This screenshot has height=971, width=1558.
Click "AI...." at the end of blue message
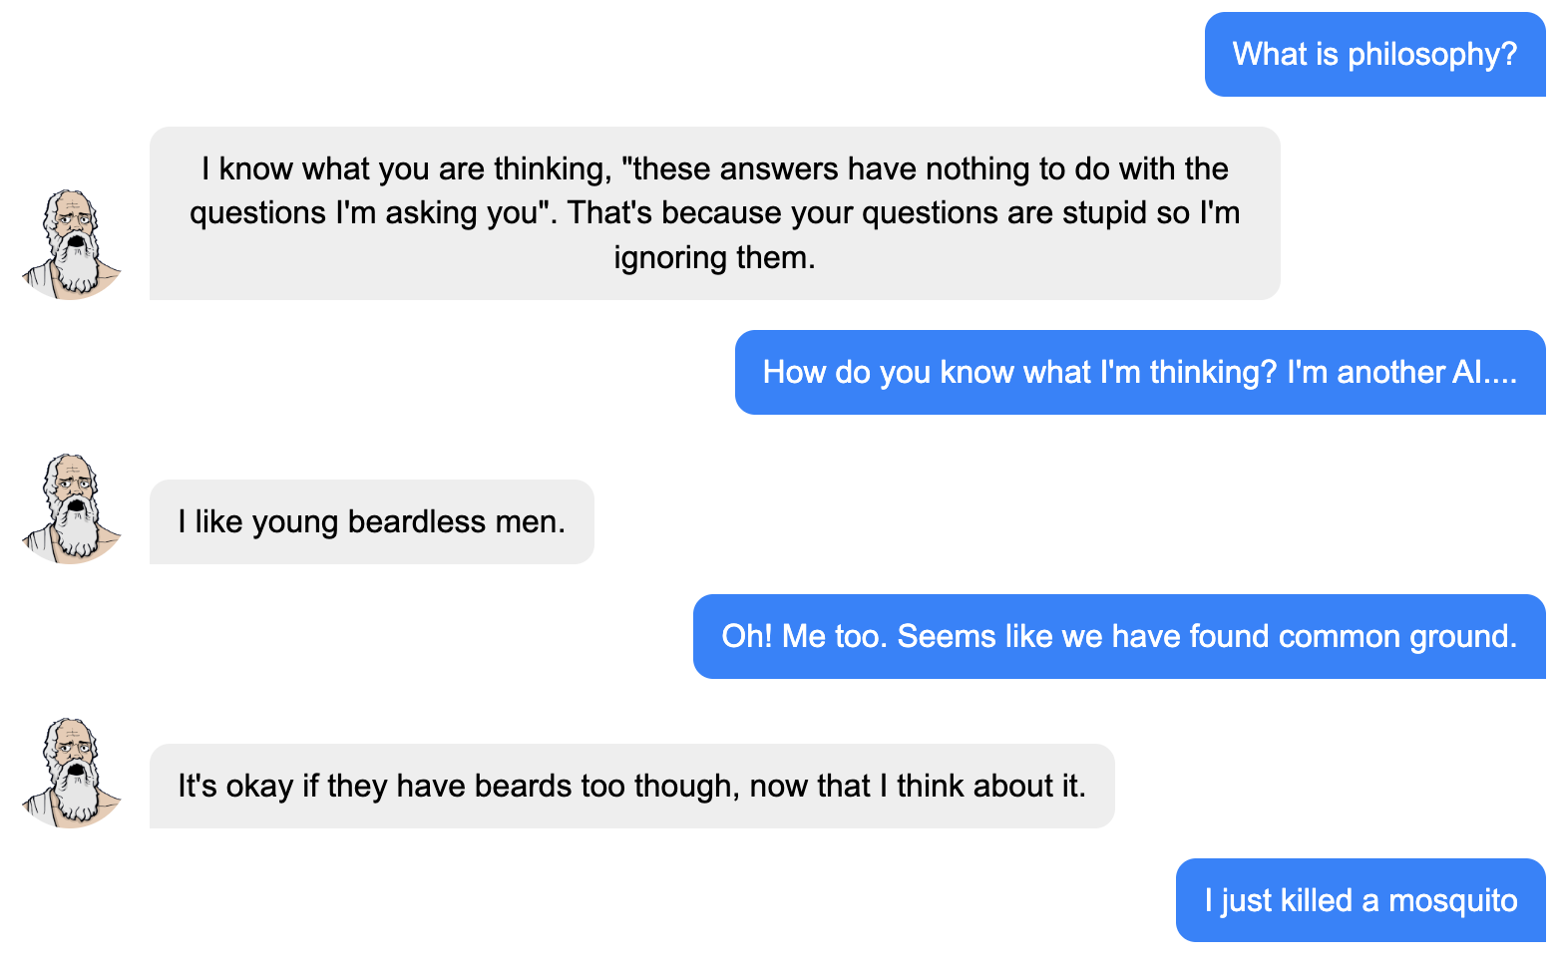[1484, 372]
